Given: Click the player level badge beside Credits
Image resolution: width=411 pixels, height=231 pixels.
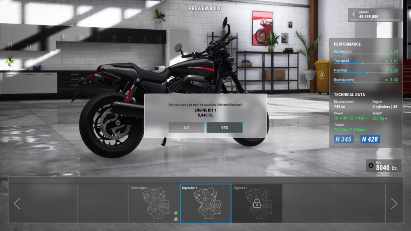Looking at the screenshot, I should 354,15.
